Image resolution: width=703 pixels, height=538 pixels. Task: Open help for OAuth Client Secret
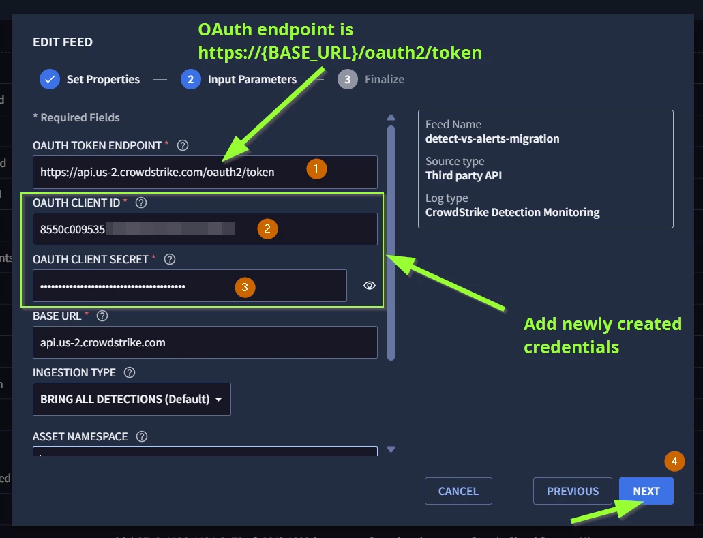(170, 259)
